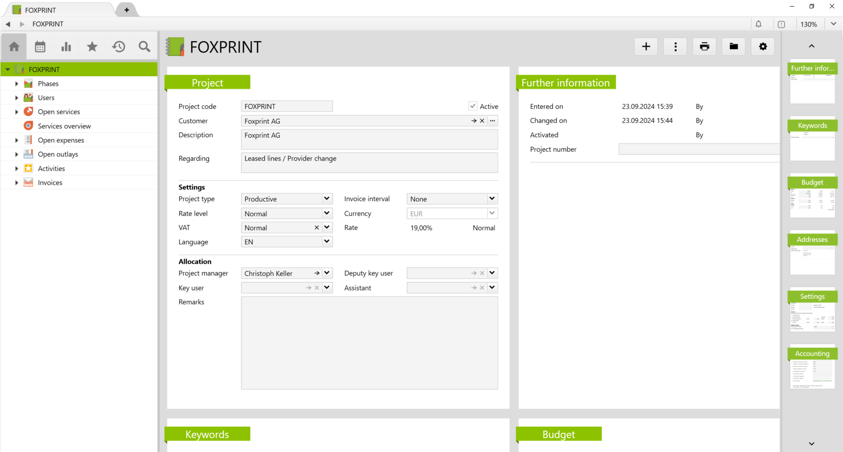Click the plus add button
Viewport: 843px width, 452px height.
tap(646, 47)
